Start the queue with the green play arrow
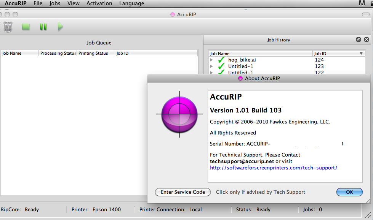 tap(60, 26)
